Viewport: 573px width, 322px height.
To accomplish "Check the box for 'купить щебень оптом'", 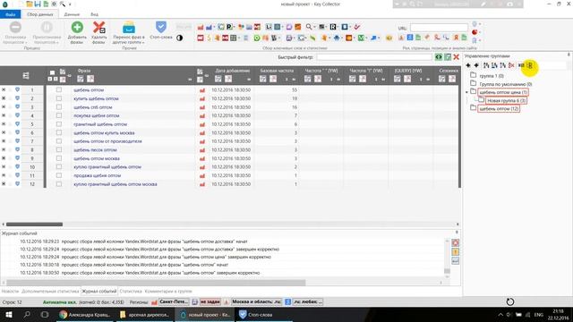I will click(59, 98).
